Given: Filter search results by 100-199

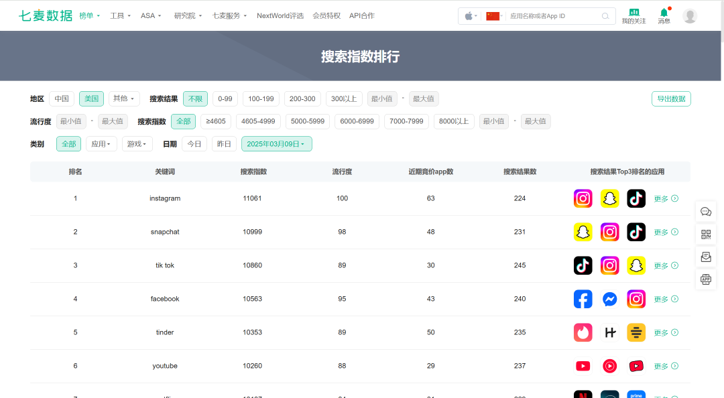Looking at the screenshot, I should click(261, 98).
